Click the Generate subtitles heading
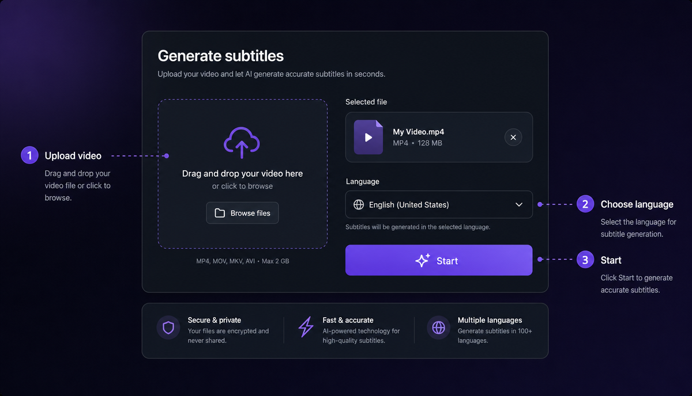The width and height of the screenshot is (692, 396). (x=221, y=56)
